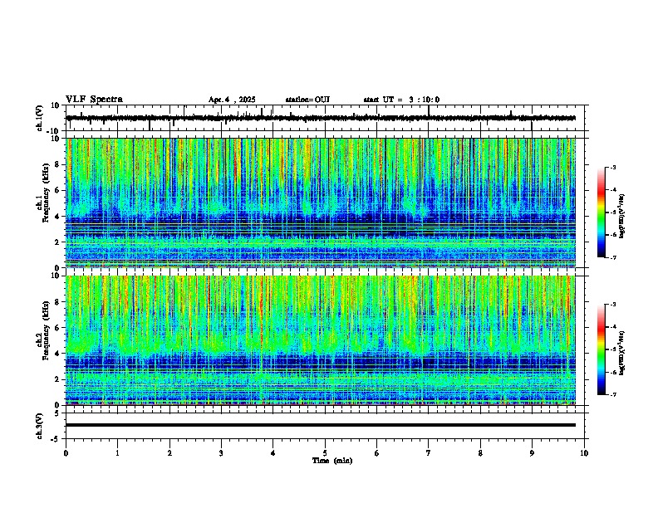This screenshot has height=508, width=658.
Task: Click the time axis tick label "4"
Action: point(273,453)
